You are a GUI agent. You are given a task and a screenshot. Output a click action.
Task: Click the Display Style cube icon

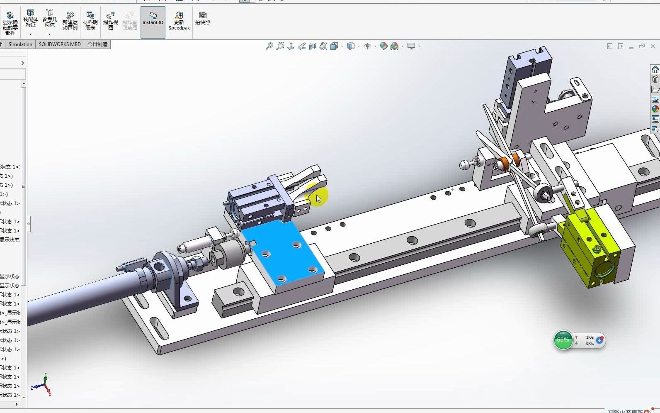coord(351,46)
